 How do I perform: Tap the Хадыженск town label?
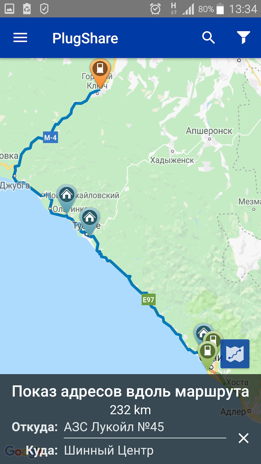coord(172,160)
